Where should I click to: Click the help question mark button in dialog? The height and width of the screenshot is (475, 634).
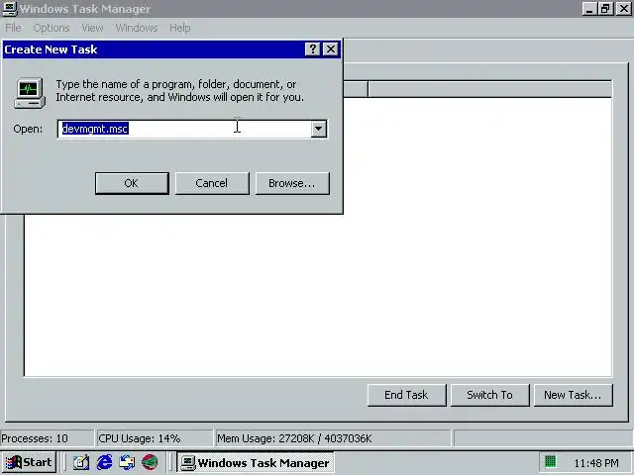tap(312, 49)
